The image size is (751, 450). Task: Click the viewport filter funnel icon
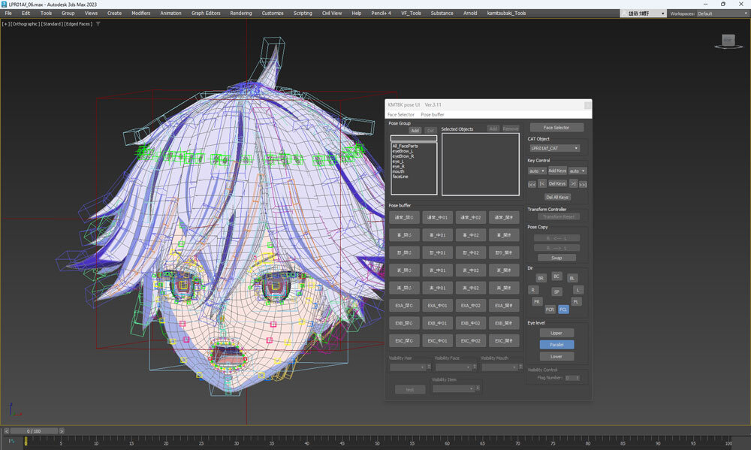point(98,24)
